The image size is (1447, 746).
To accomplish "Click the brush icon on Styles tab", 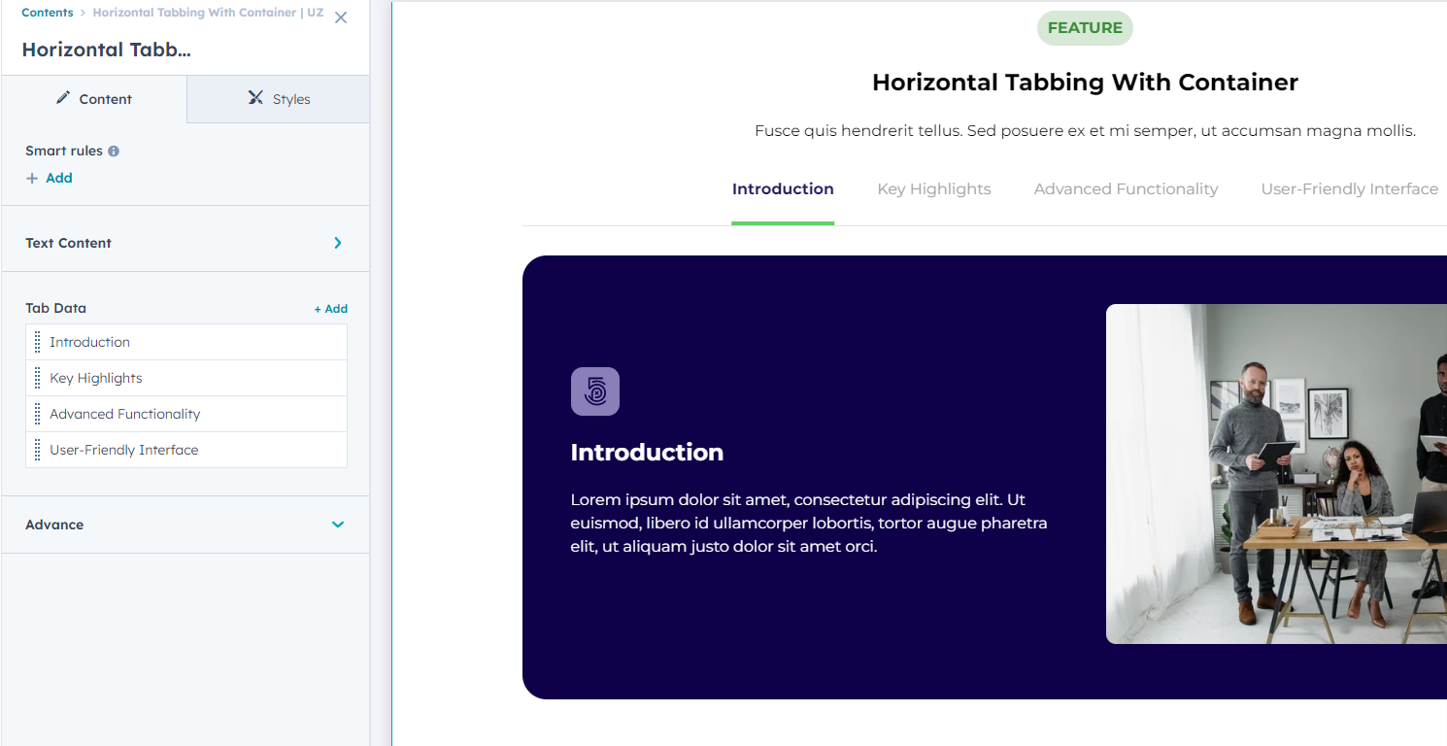I will [255, 98].
